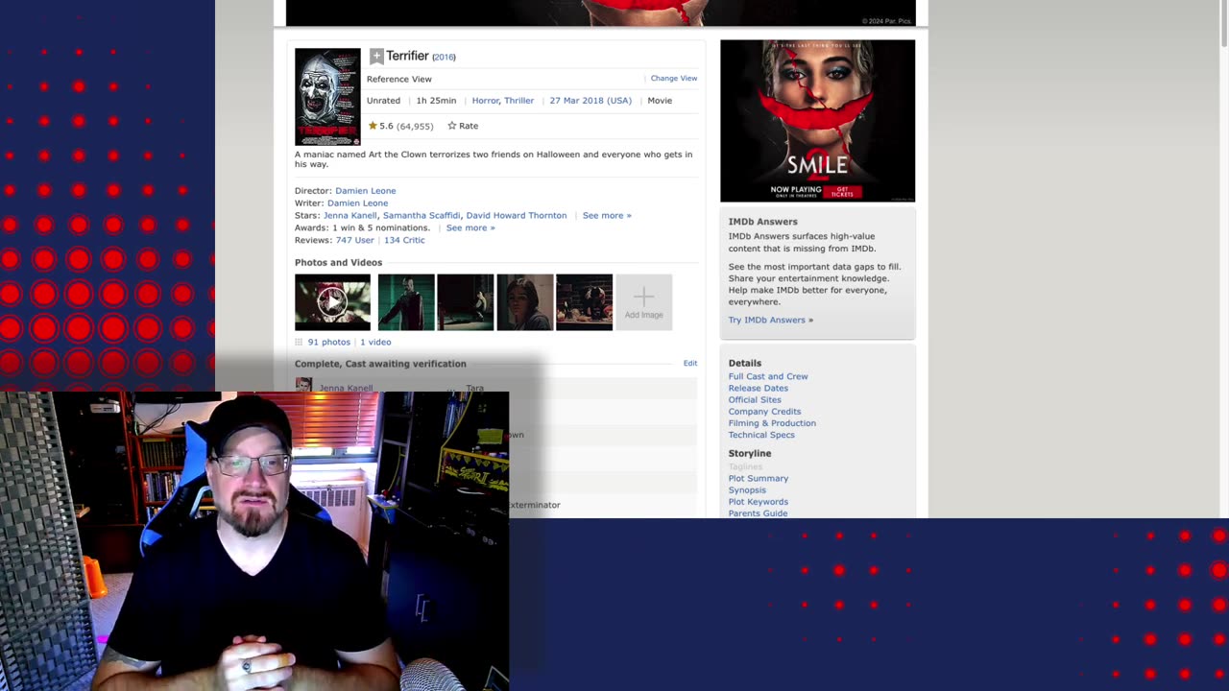This screenshot has height=691, width=1229.
Task: Open Synopsis link
Action: tap(747, 490)
